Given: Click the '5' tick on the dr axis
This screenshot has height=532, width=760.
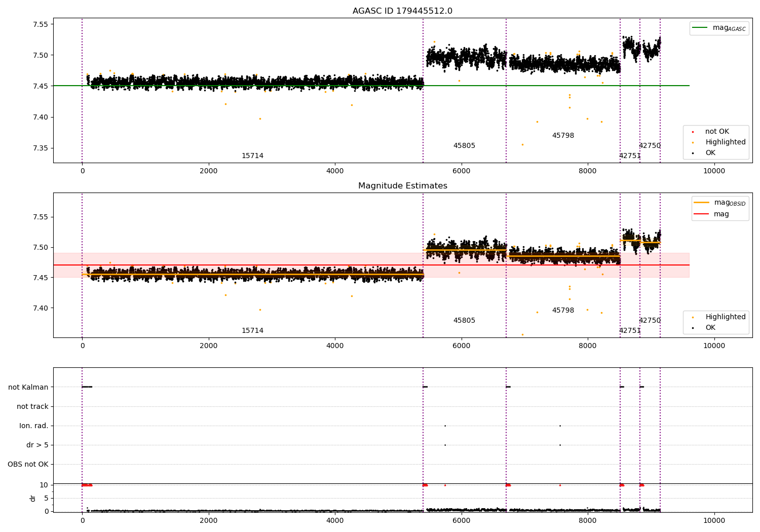Looking at the screenshot, I should click(46, 498).
